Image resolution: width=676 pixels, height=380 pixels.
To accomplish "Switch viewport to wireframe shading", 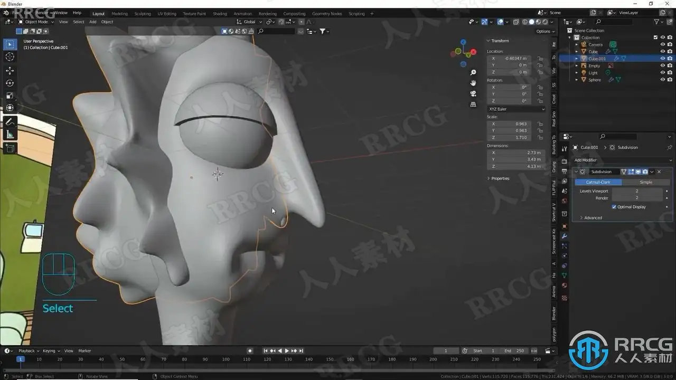I will click(525, 22).
